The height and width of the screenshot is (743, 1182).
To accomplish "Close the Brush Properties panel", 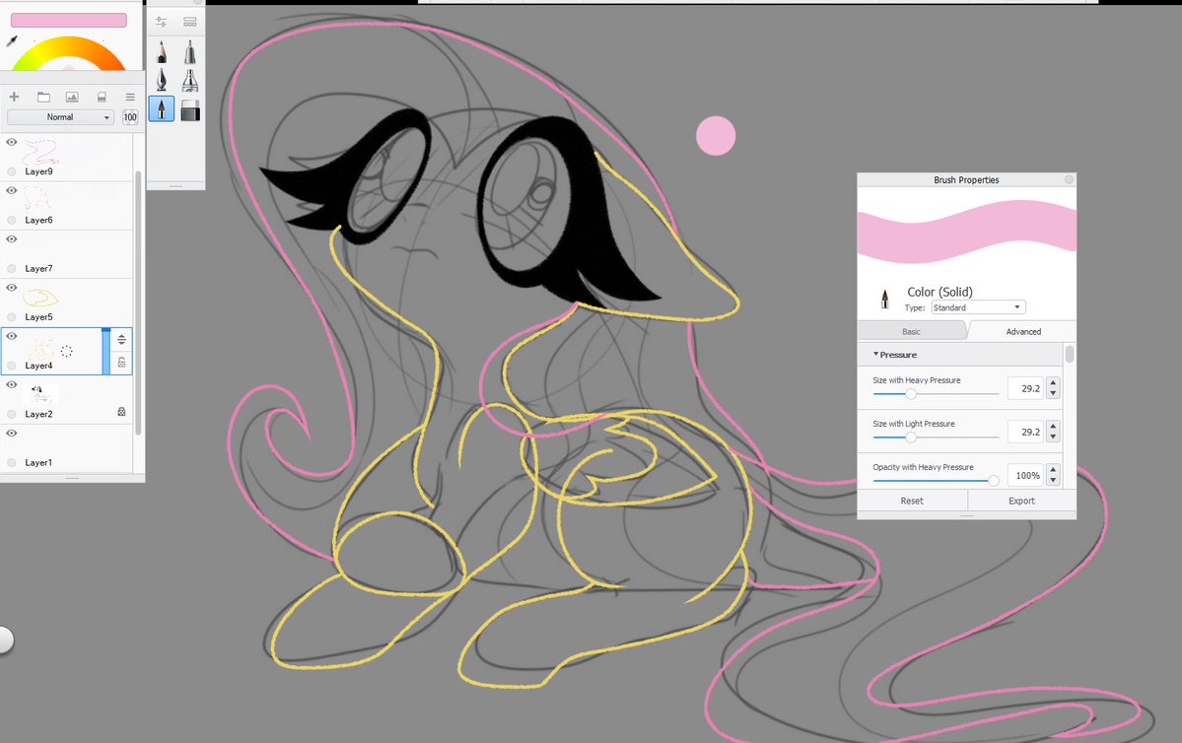I will tap(1069, 179).
